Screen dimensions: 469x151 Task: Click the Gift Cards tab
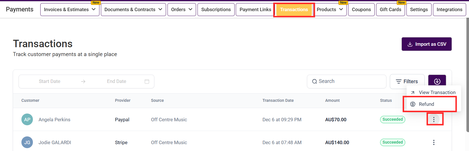390,9
